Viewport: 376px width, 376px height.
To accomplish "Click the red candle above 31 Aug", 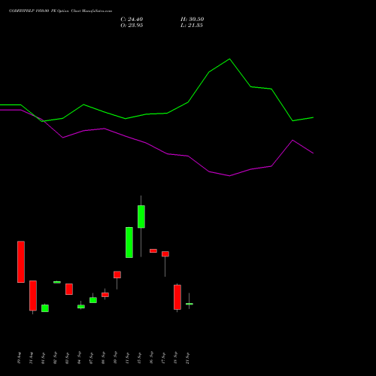I will (33, 296).
